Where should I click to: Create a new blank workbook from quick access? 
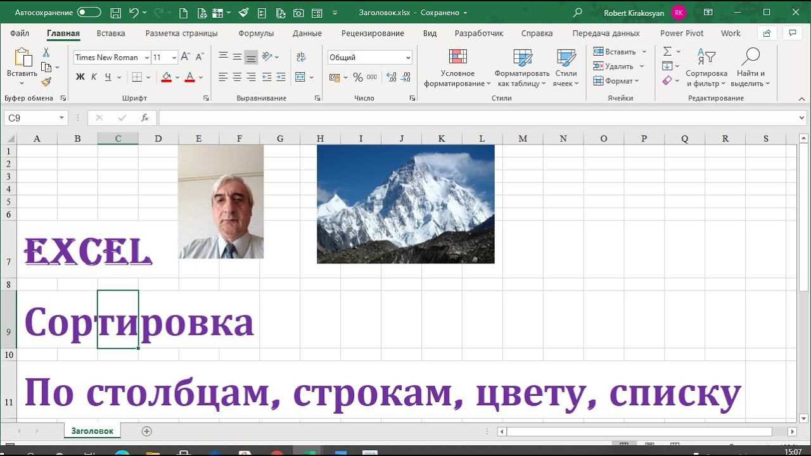pos(183,13)
